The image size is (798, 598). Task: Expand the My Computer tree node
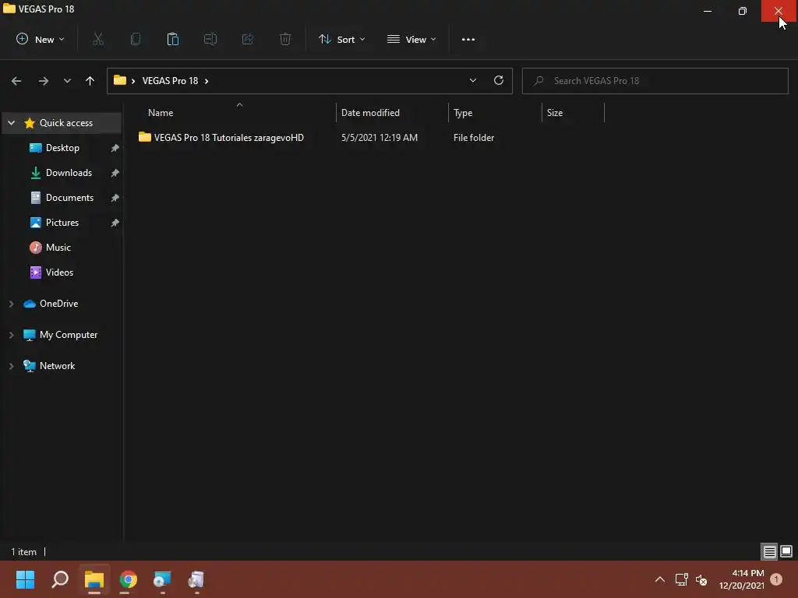tap(11, 335)
